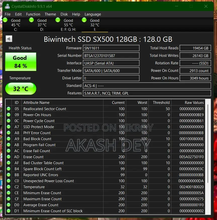Click raw value 00010008000E
This screenshot has width=217, height=220.
point(192,139)
